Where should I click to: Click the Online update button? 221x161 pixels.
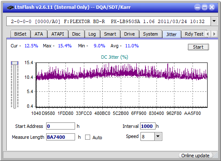pos(195,156)
